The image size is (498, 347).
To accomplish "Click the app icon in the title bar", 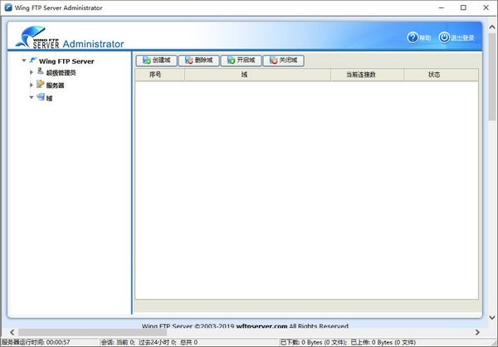I will point(8,7).
